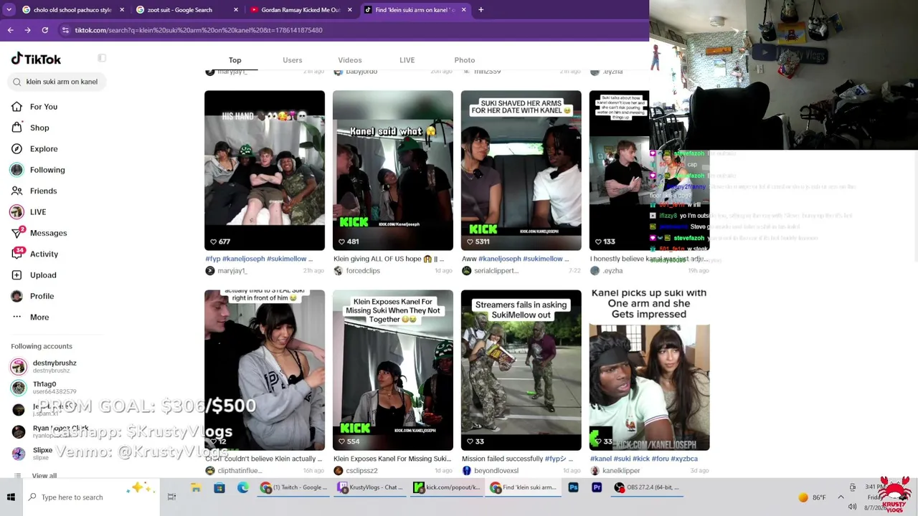Open the csclipsz2 creator profile
Screen dimensions: 918x516
(x=361, y=471)
